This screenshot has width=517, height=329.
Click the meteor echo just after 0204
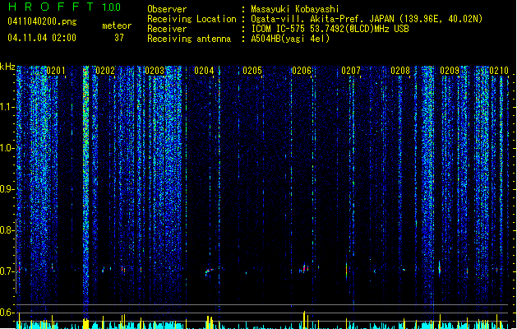209,271
